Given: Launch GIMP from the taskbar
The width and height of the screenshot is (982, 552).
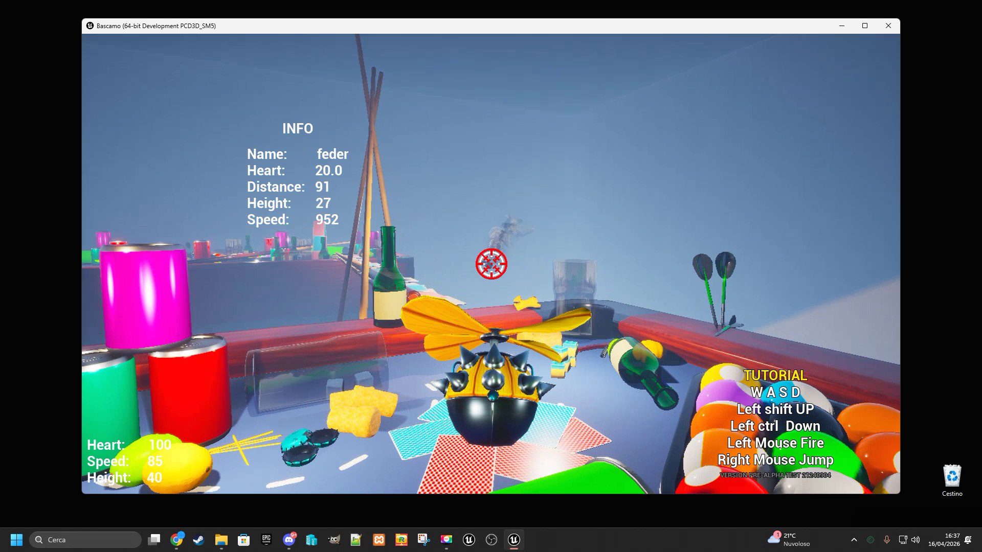Looking at the screenshot, I should tap(334, 540).
